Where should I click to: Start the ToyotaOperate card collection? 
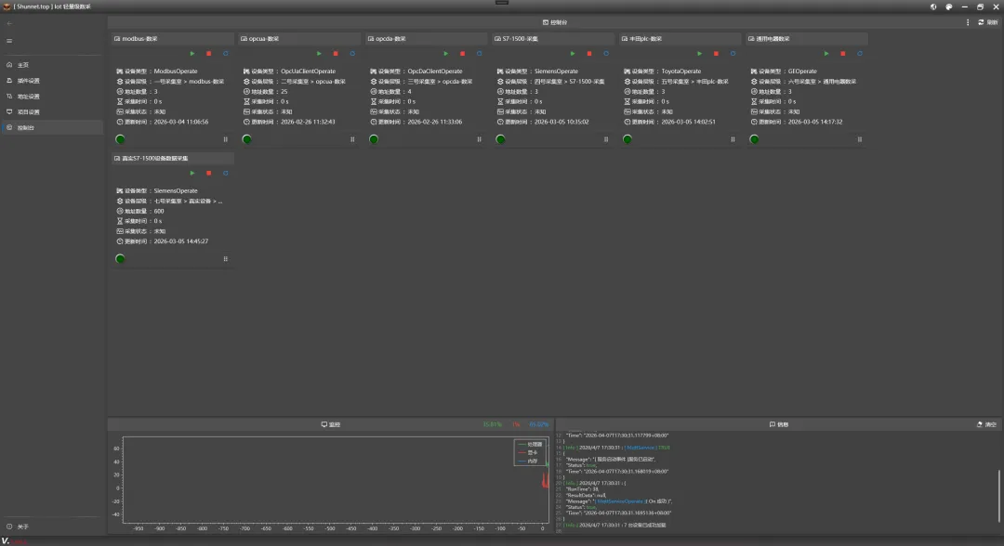(699, 54)
